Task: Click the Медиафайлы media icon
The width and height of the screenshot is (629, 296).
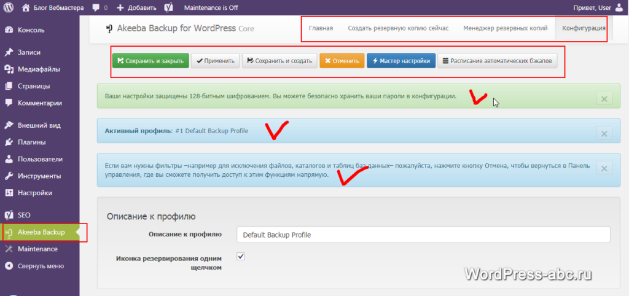Action: pos(9,69)
